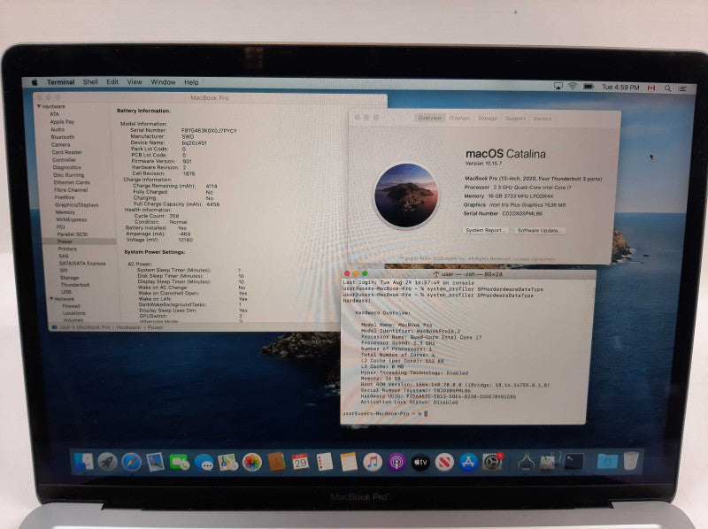The height and width of the screenshot is (529, 708).
Task: Select Graphics/Displays in the sidebar
Action: click(76, 205)
